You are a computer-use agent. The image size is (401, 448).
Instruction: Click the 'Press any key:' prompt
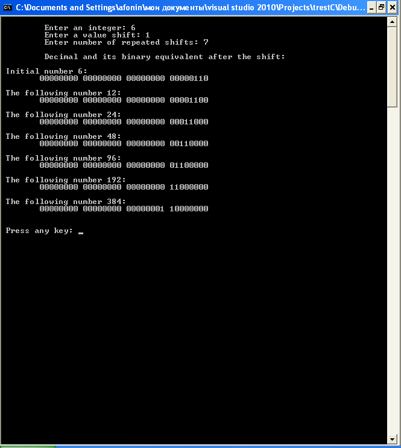(39, 231)
